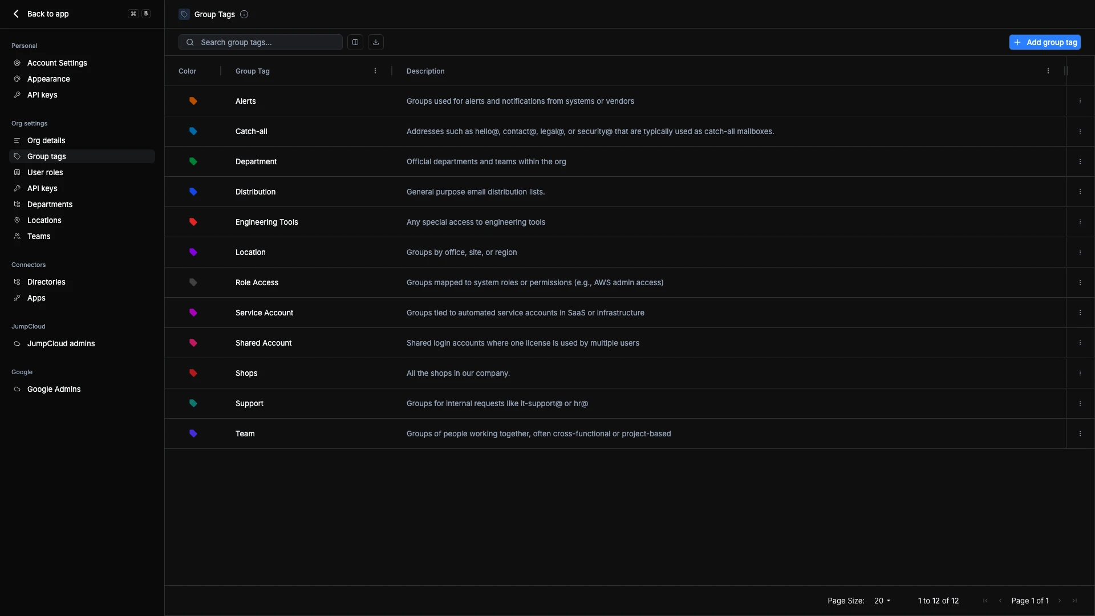Viewport: 1095px width, 616px height.
Task: Open row actions menu for Shops
Action: 1080,373
